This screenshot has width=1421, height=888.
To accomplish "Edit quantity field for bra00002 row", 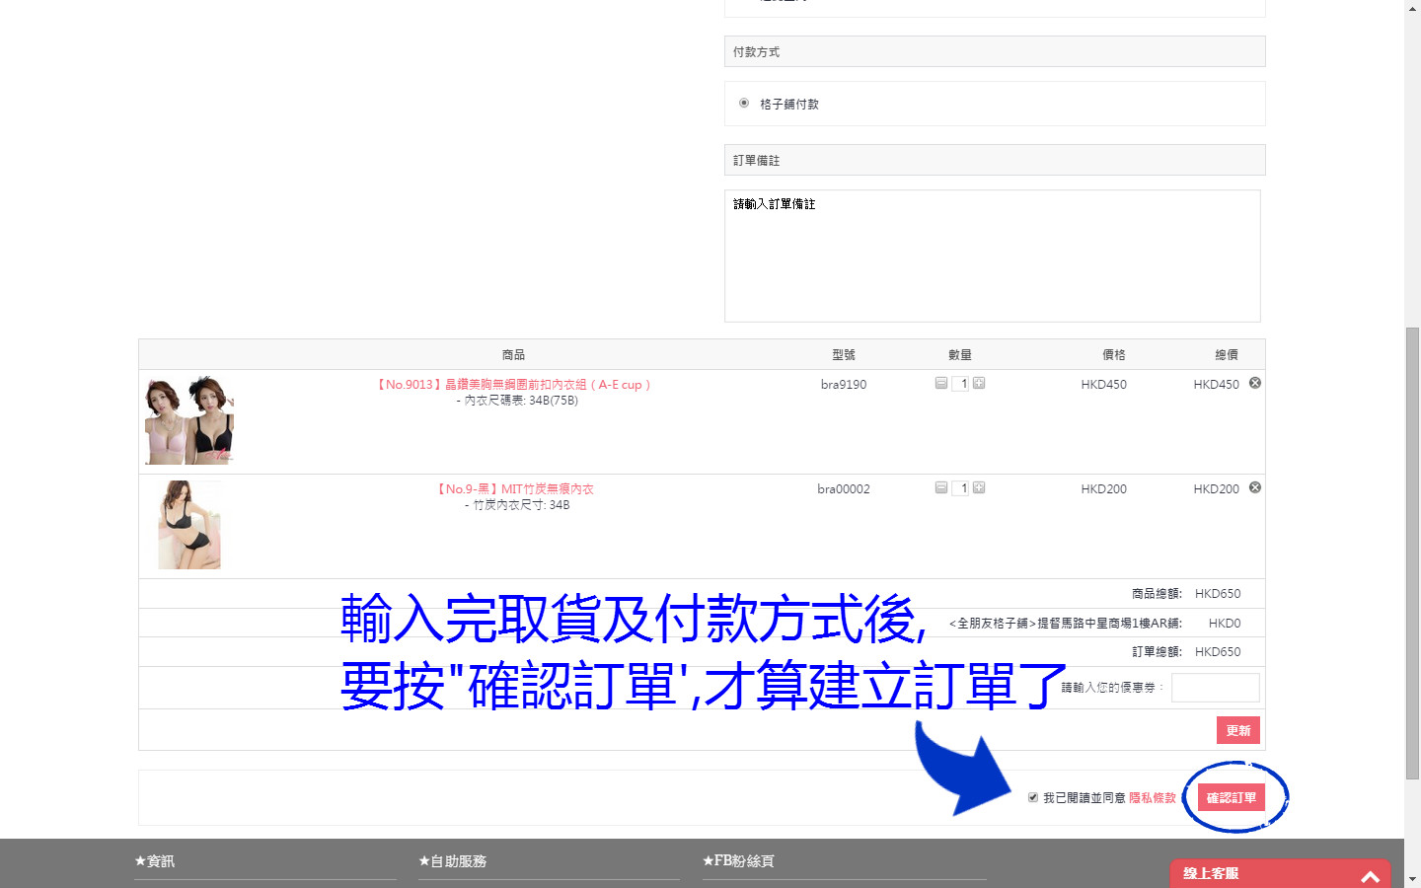I will (x=960, y=488).
